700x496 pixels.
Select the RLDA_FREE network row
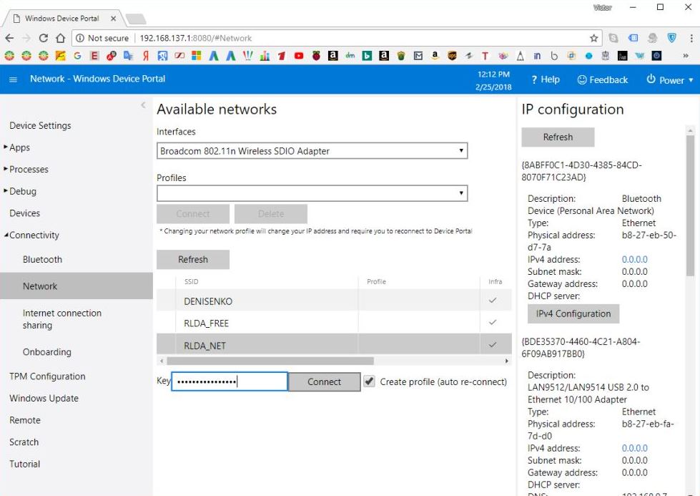(x=334, y=323)
